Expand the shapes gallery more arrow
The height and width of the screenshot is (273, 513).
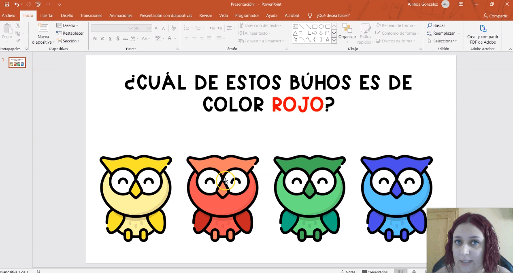click(334, 40)
